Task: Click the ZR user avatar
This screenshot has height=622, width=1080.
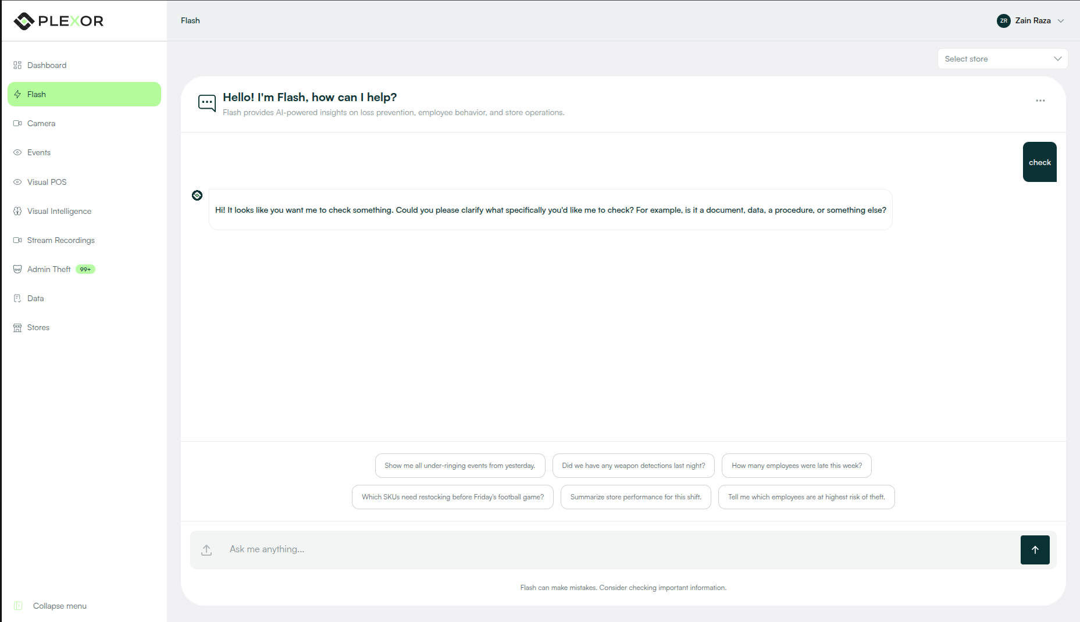Action: [1004, 21]
